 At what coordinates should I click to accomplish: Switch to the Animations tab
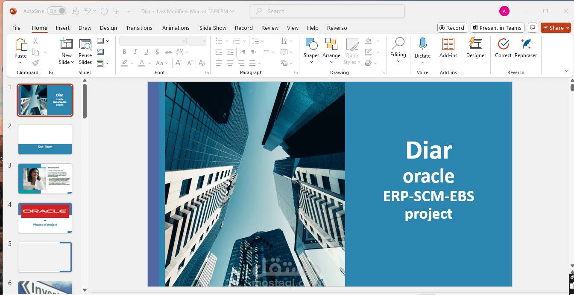176,28
